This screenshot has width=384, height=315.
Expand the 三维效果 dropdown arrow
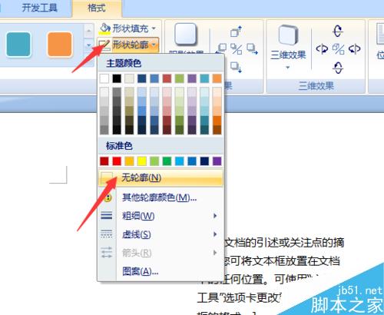(288, 68)
